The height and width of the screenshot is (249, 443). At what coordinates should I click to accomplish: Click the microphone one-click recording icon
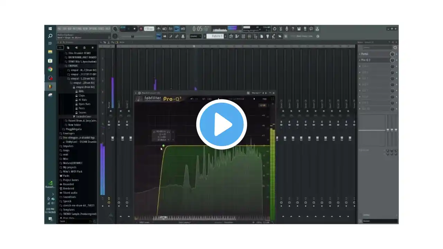tap(287, 29)
